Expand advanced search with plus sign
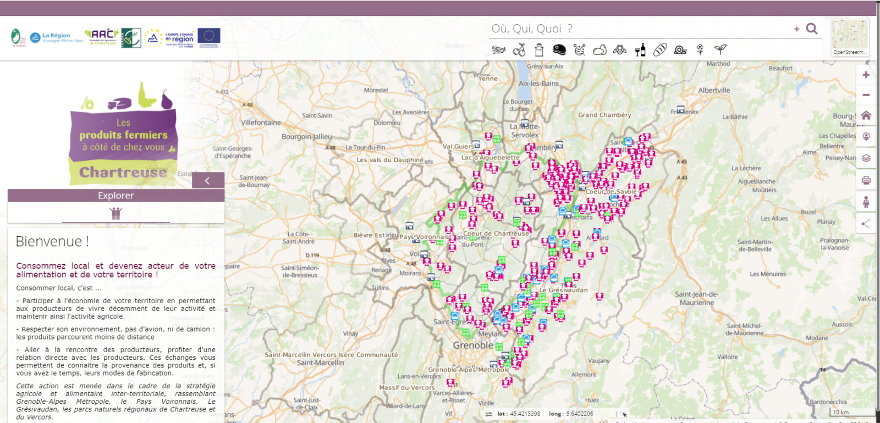 796,29
